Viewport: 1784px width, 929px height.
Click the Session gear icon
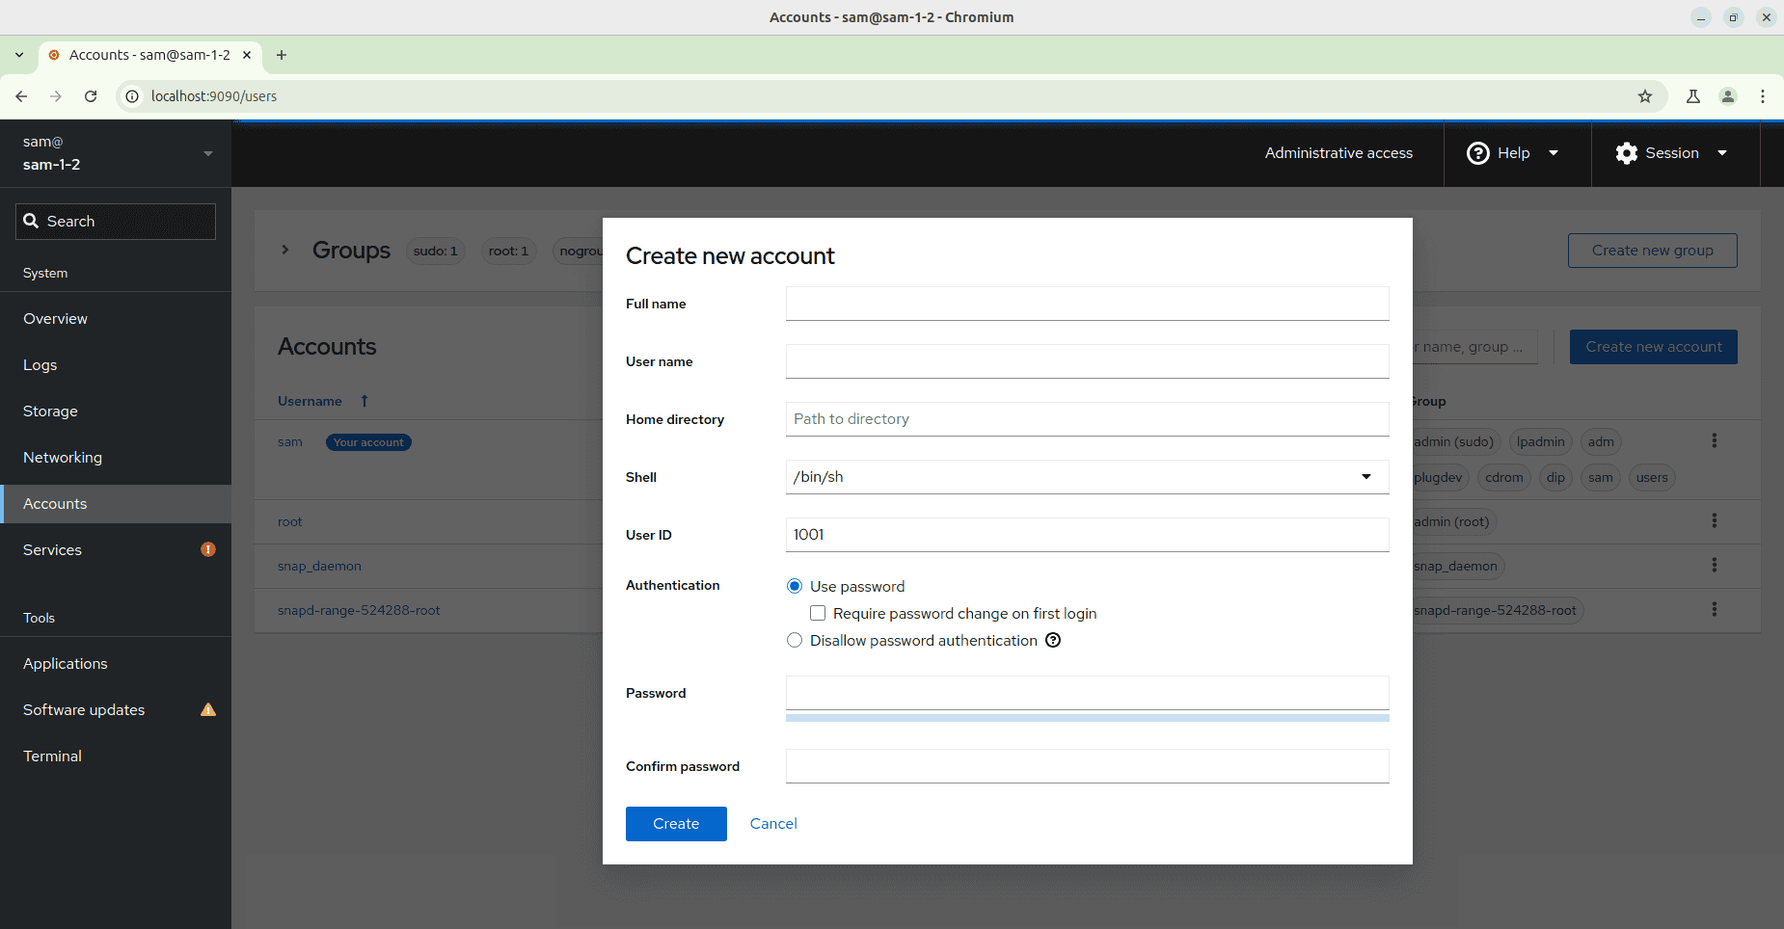click(x=1625, y=153)
